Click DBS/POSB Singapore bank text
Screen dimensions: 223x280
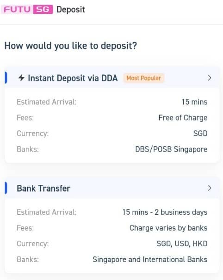171,149
